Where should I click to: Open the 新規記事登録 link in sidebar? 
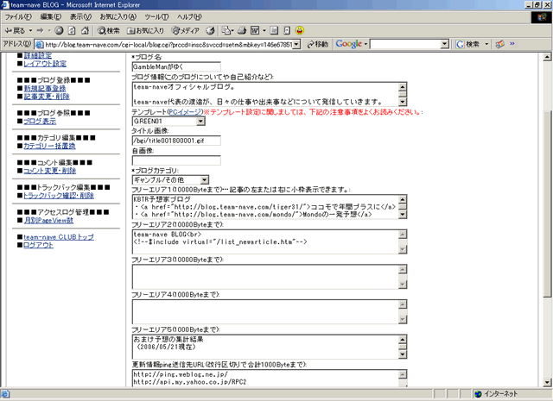[x=44, y=88]
